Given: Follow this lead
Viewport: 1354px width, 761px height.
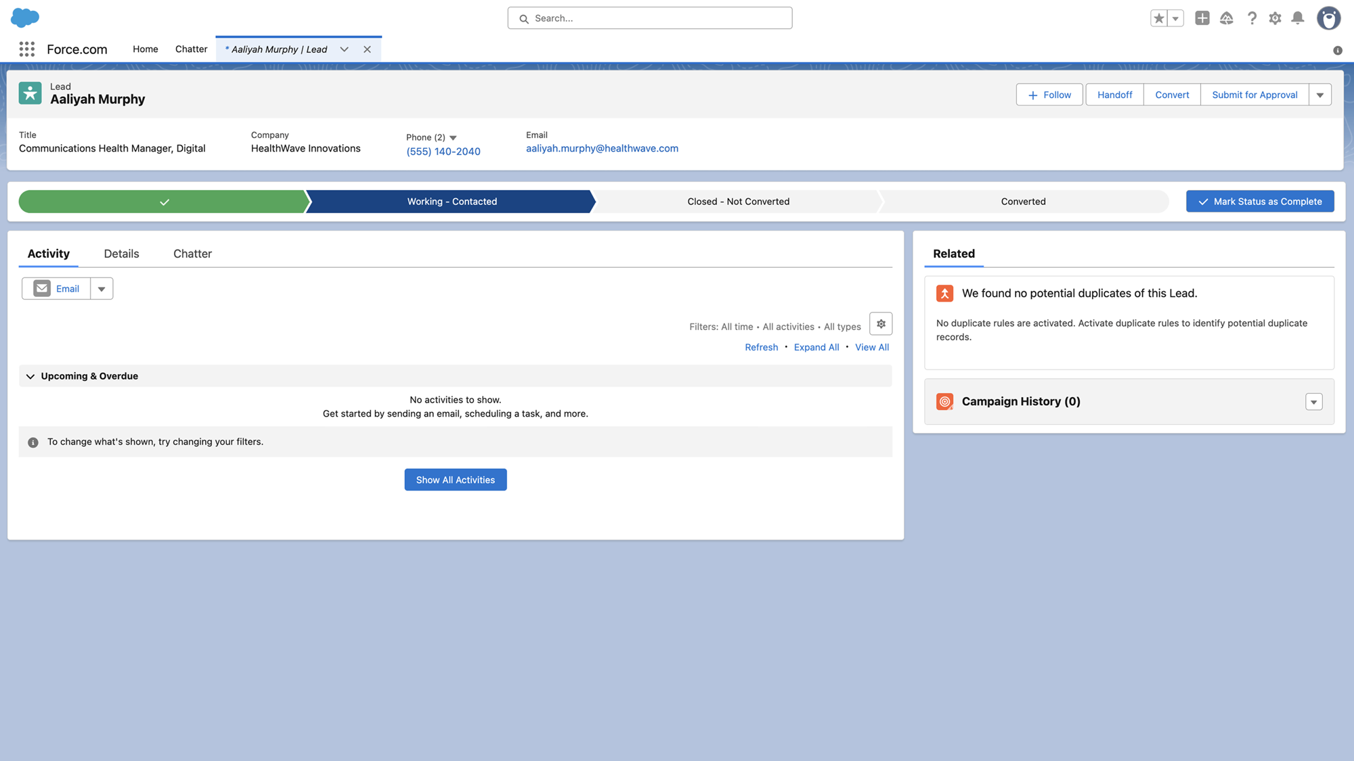Looking at the screenshot, I should (1049, 95).
